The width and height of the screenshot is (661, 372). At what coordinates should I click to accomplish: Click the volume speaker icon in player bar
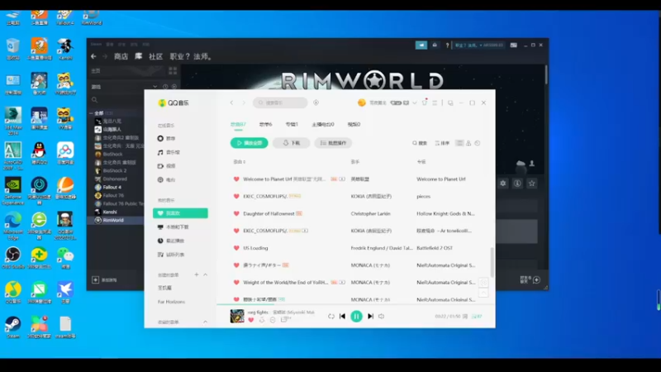pyautogui.click(x=381, y=316)
